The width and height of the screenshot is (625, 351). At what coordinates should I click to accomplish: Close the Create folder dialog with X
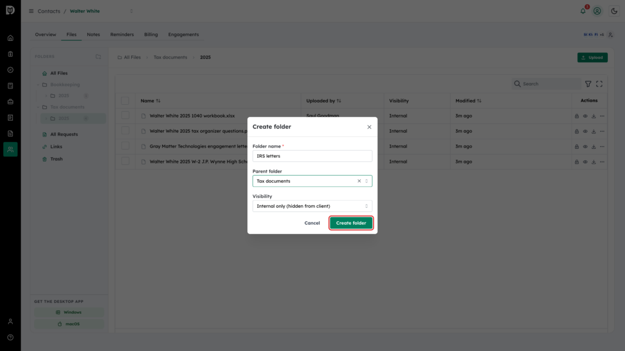[369, 127]
